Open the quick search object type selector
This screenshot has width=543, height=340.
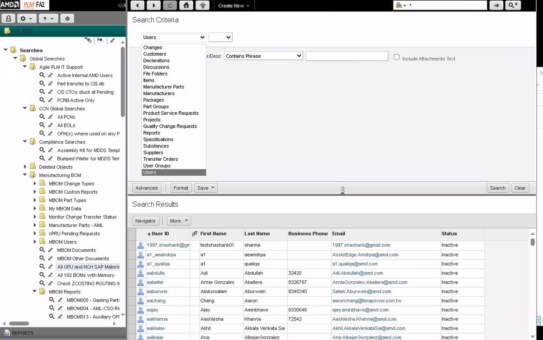(x=401, y=5)
